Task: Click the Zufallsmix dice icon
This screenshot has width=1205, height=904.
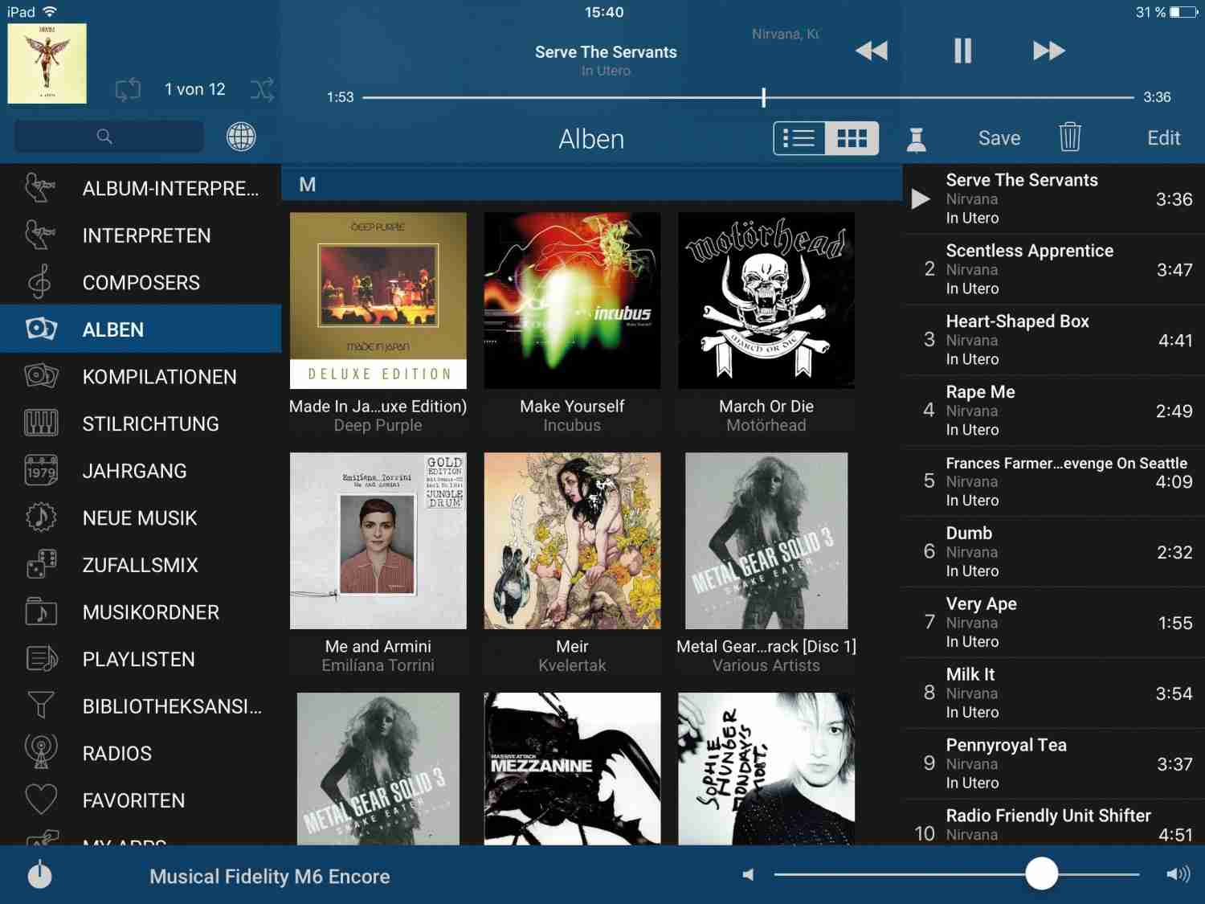Action: (x=41, y=565)
